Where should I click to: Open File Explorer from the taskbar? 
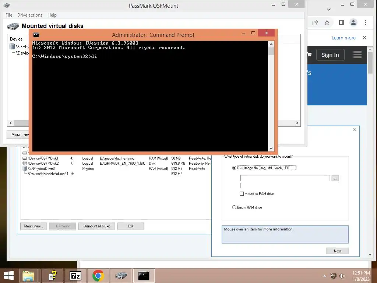click(28, 276)
